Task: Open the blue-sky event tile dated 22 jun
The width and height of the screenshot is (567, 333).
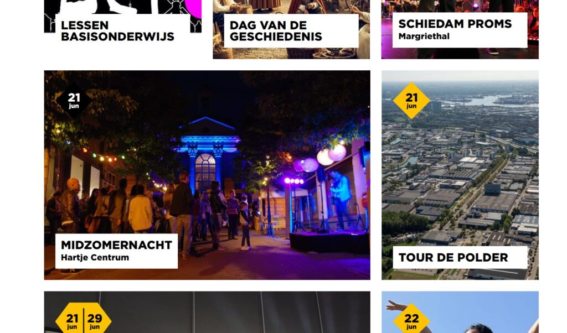Action: tap(460, 313)
